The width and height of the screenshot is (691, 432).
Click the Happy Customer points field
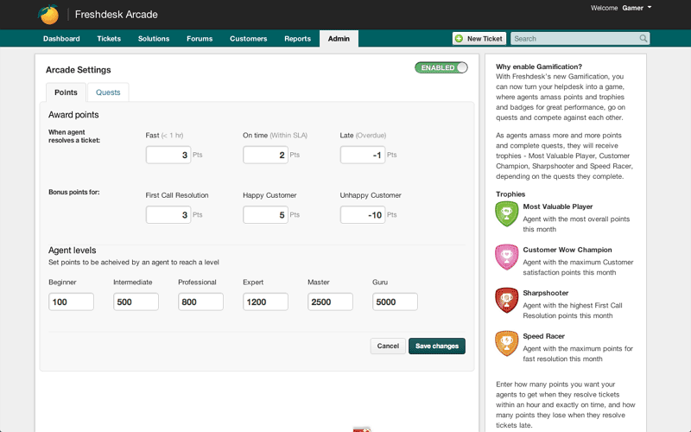[265, 214]
